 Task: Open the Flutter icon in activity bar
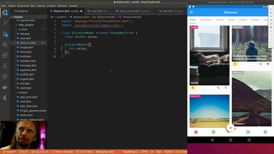point(5,98)
